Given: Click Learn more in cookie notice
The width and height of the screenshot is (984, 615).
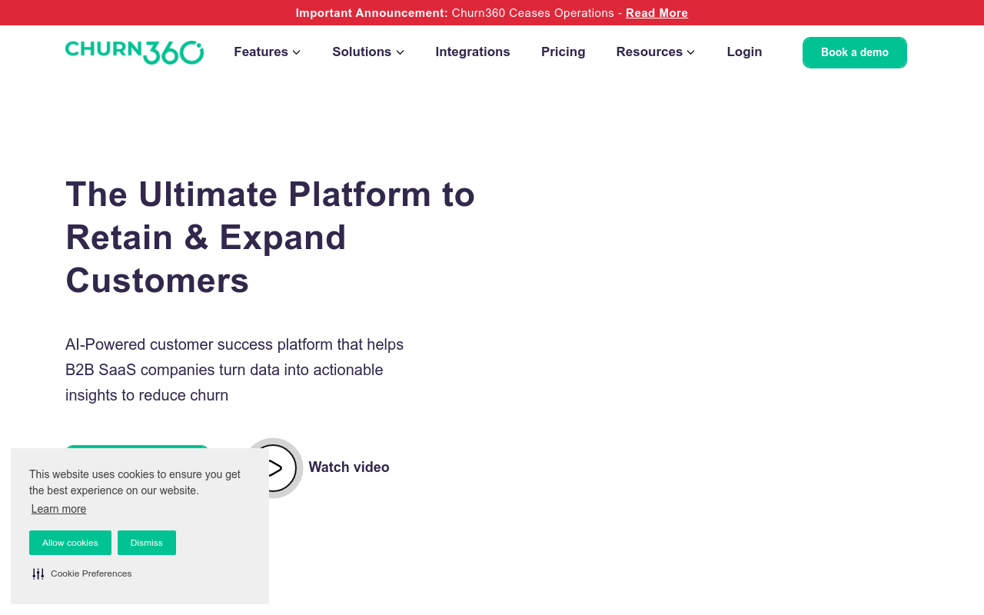Looking at the screenshot, I should click(x=58, y=509).
